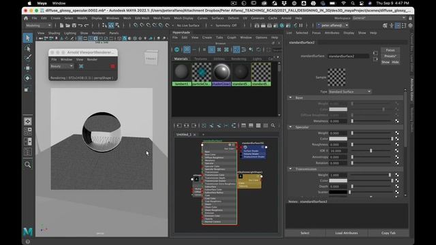The height and width of the screenshot is (245, 436).
Task: Open the Type Standard Surface dropdown
Action: click(x=349, y=91)
